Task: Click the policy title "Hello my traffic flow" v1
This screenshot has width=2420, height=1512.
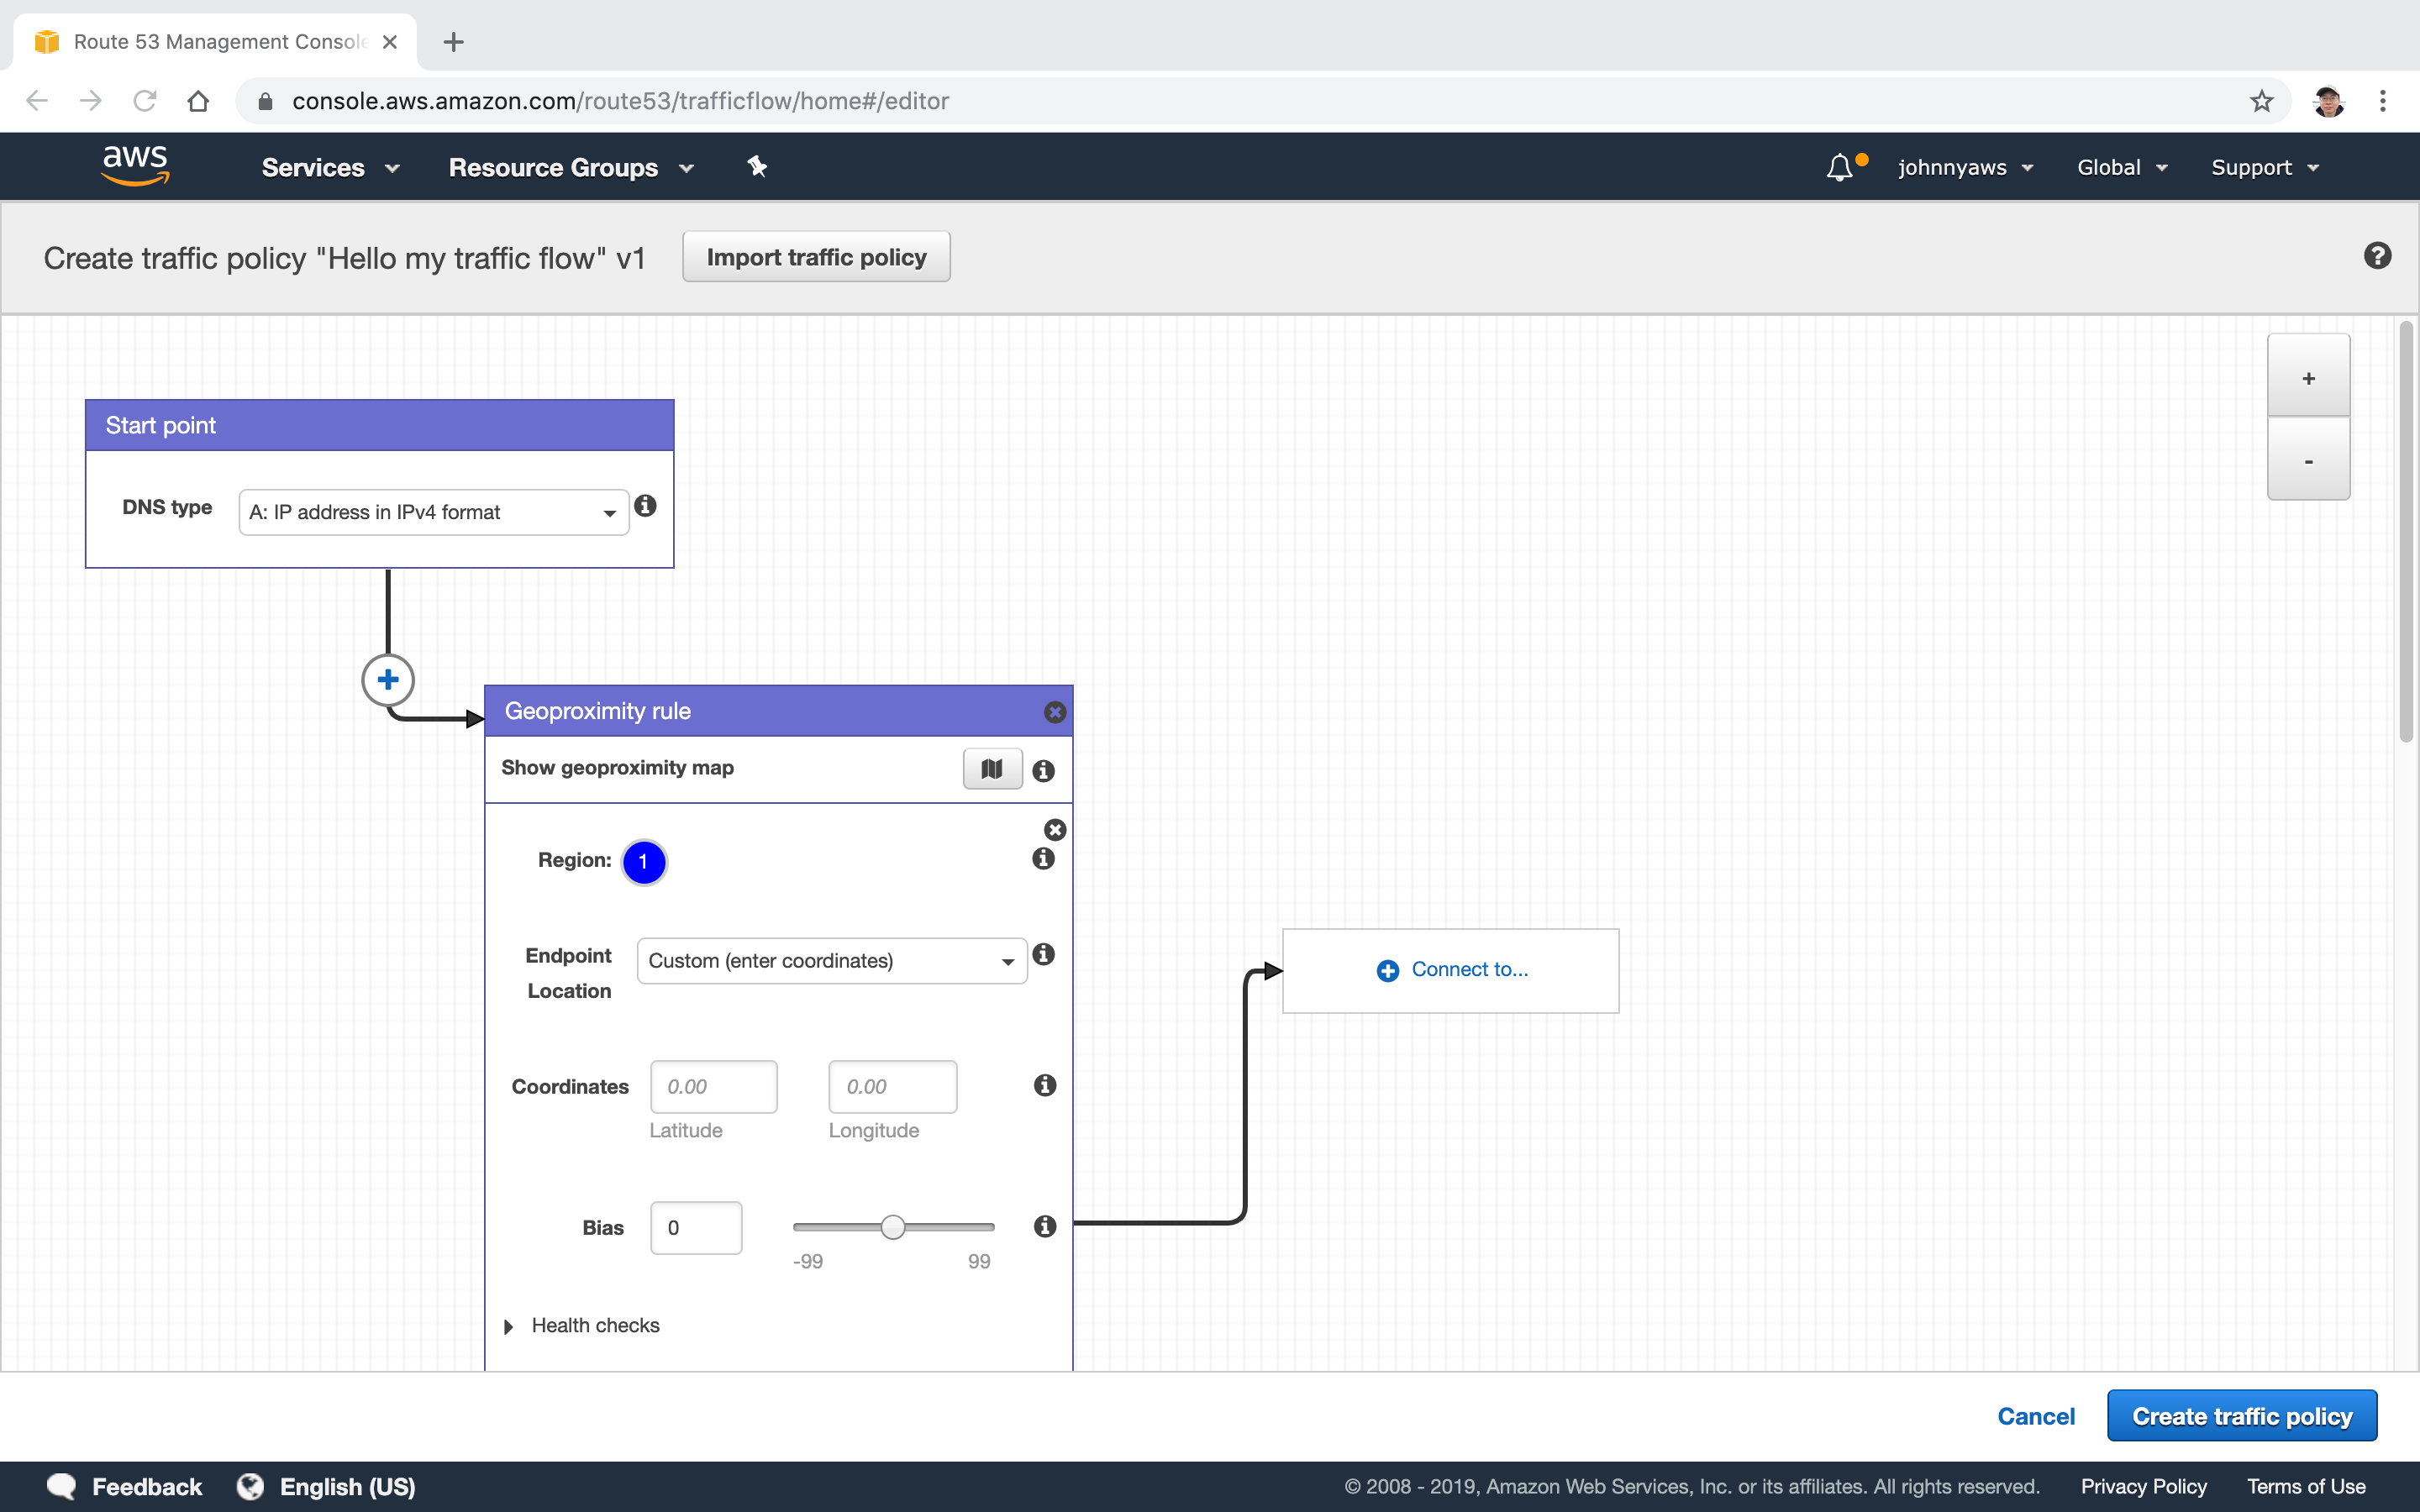Action: (x=344, y=258)
